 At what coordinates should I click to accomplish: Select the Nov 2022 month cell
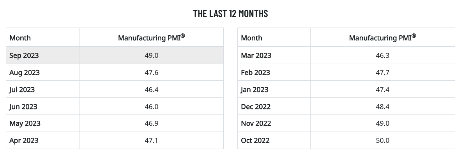256,123
